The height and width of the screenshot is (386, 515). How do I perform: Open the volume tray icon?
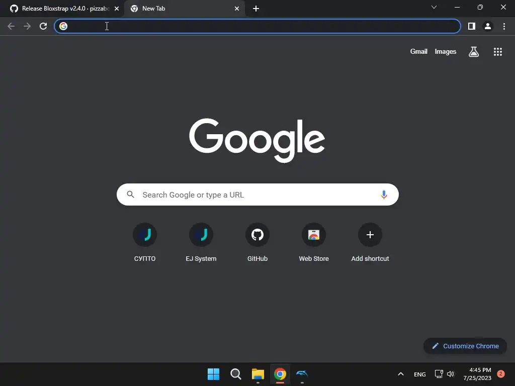[x=451, y=374]
